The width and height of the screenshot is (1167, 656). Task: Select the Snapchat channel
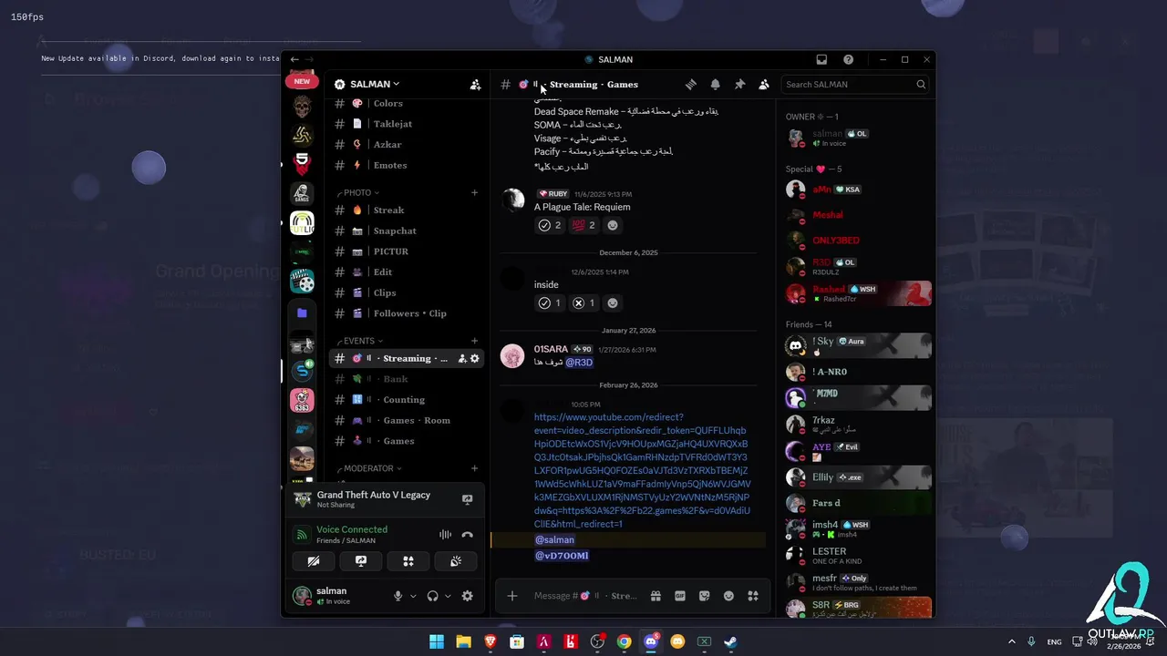point(407,231)
